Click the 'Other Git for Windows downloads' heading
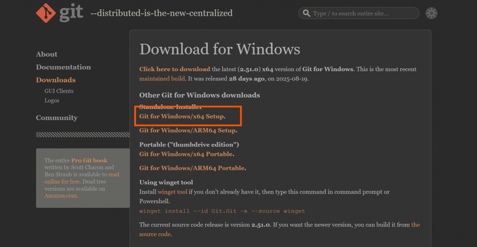This screenshot has height=247, width=477. (199, 95)
